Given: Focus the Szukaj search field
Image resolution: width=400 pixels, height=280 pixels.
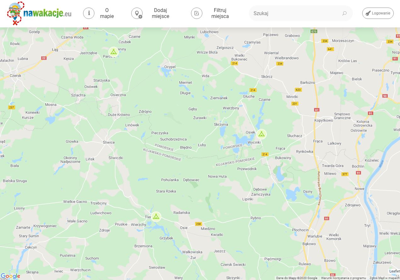Looking at the screenshot, I should [296, 13].
